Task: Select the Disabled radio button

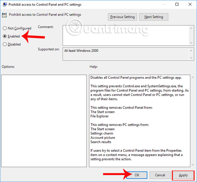Action: pos(5,44)
